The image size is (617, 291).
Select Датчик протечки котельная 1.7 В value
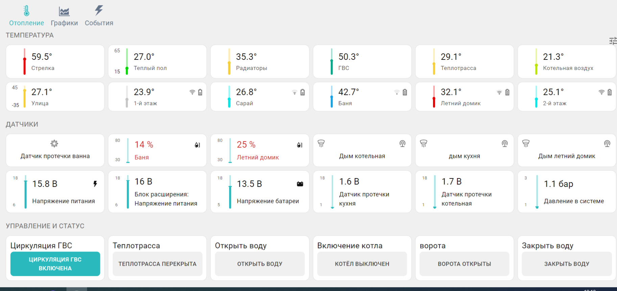(452, 181)
